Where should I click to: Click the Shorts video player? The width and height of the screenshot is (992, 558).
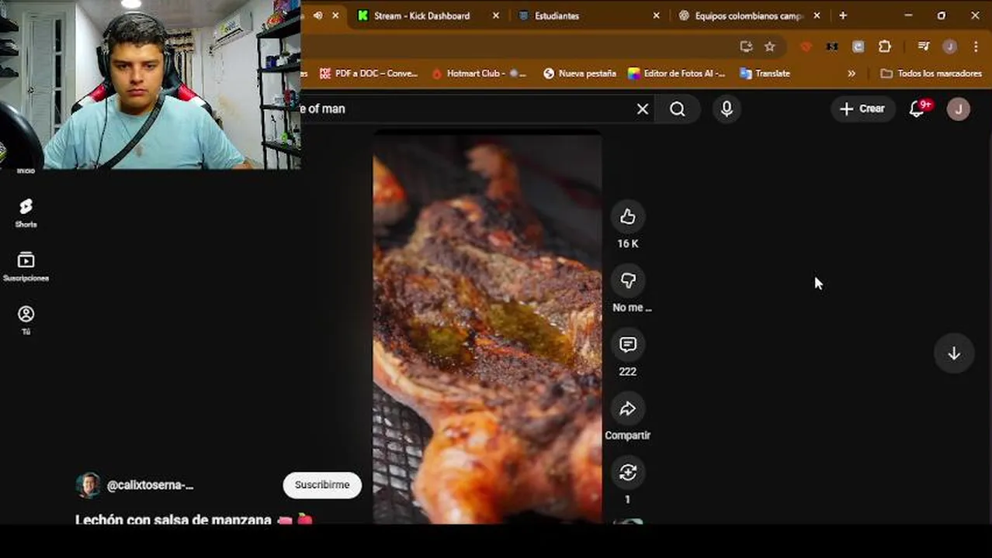click(487, 329)
